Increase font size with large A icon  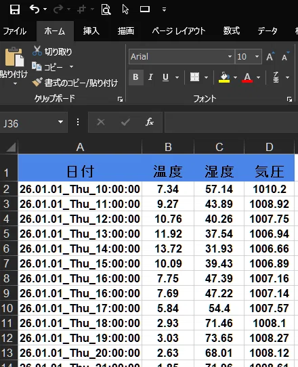click(270, 56)
